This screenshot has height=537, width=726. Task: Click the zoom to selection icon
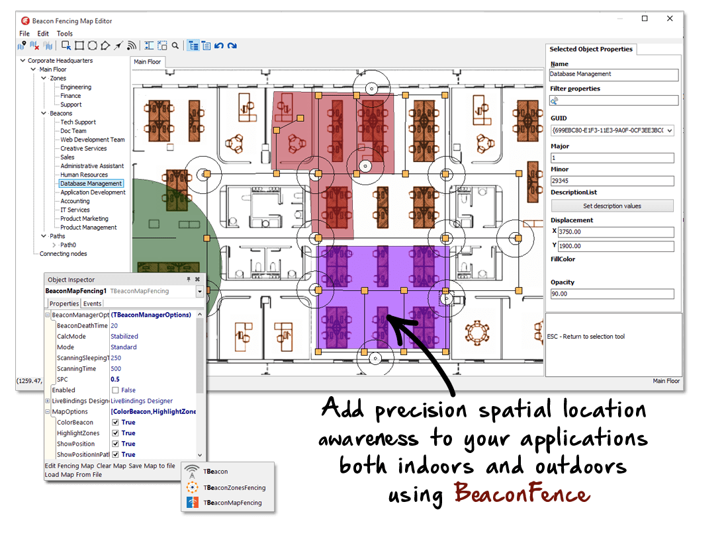[162, 46]
